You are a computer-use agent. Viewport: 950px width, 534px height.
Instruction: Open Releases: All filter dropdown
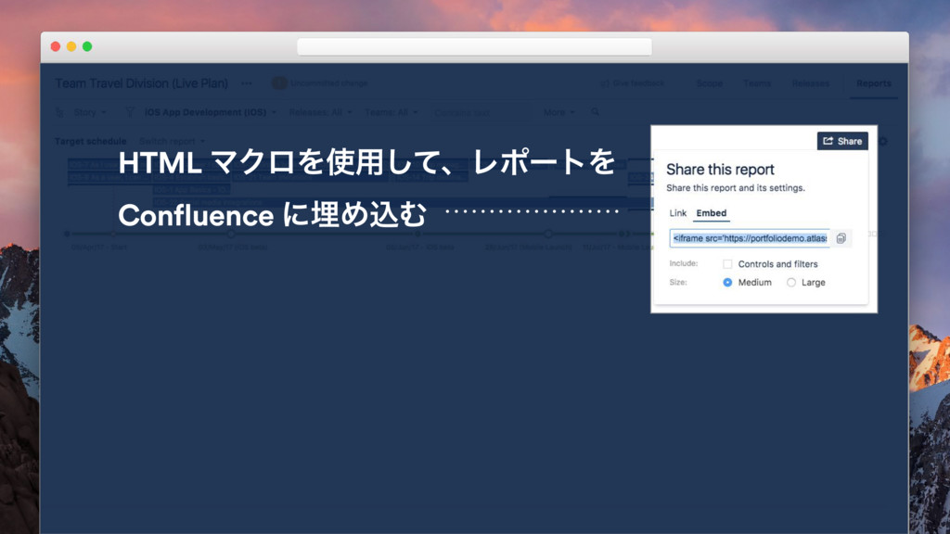click(320, 112)
